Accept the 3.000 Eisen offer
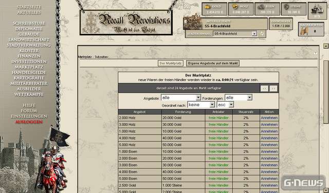The height and width of the screenshot is (193, 329). [x=269, y=165]
